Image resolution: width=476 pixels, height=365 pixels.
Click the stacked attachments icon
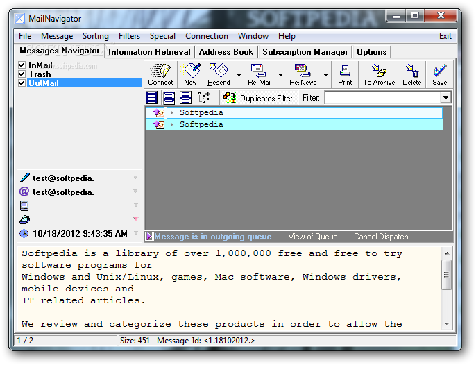pos(24,219)
